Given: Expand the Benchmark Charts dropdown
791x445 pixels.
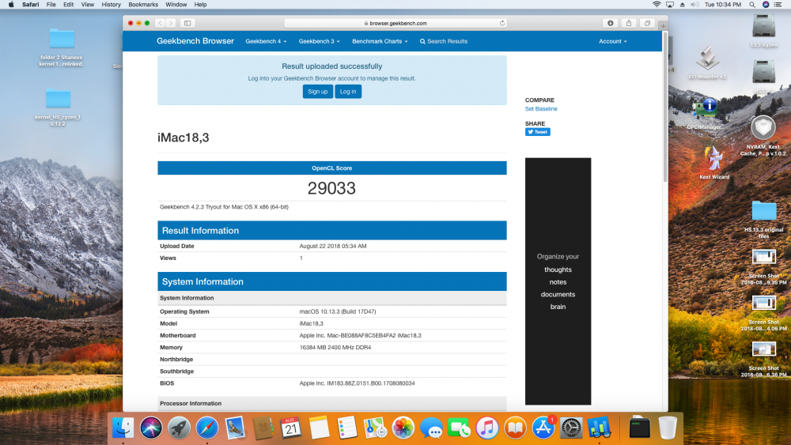Looking at the screenshot, I should (380, 41).
